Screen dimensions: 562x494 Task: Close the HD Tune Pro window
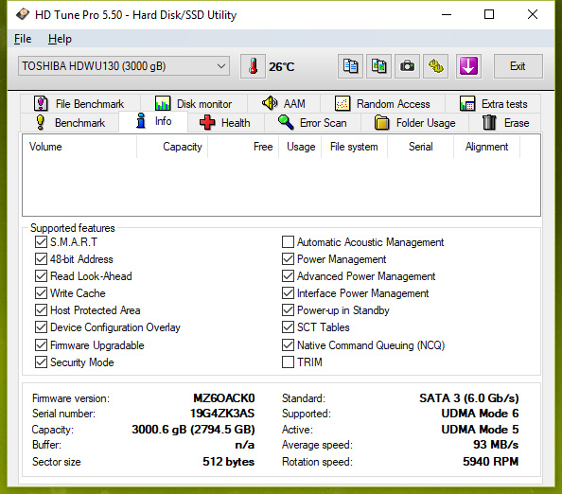pos(533,14)
